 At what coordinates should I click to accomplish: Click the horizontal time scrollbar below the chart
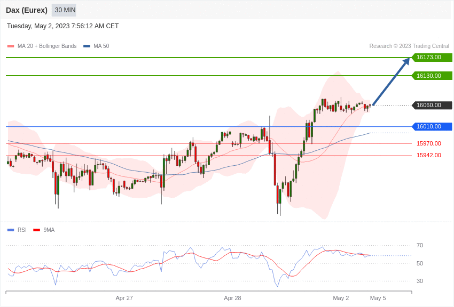click(208, 292)
